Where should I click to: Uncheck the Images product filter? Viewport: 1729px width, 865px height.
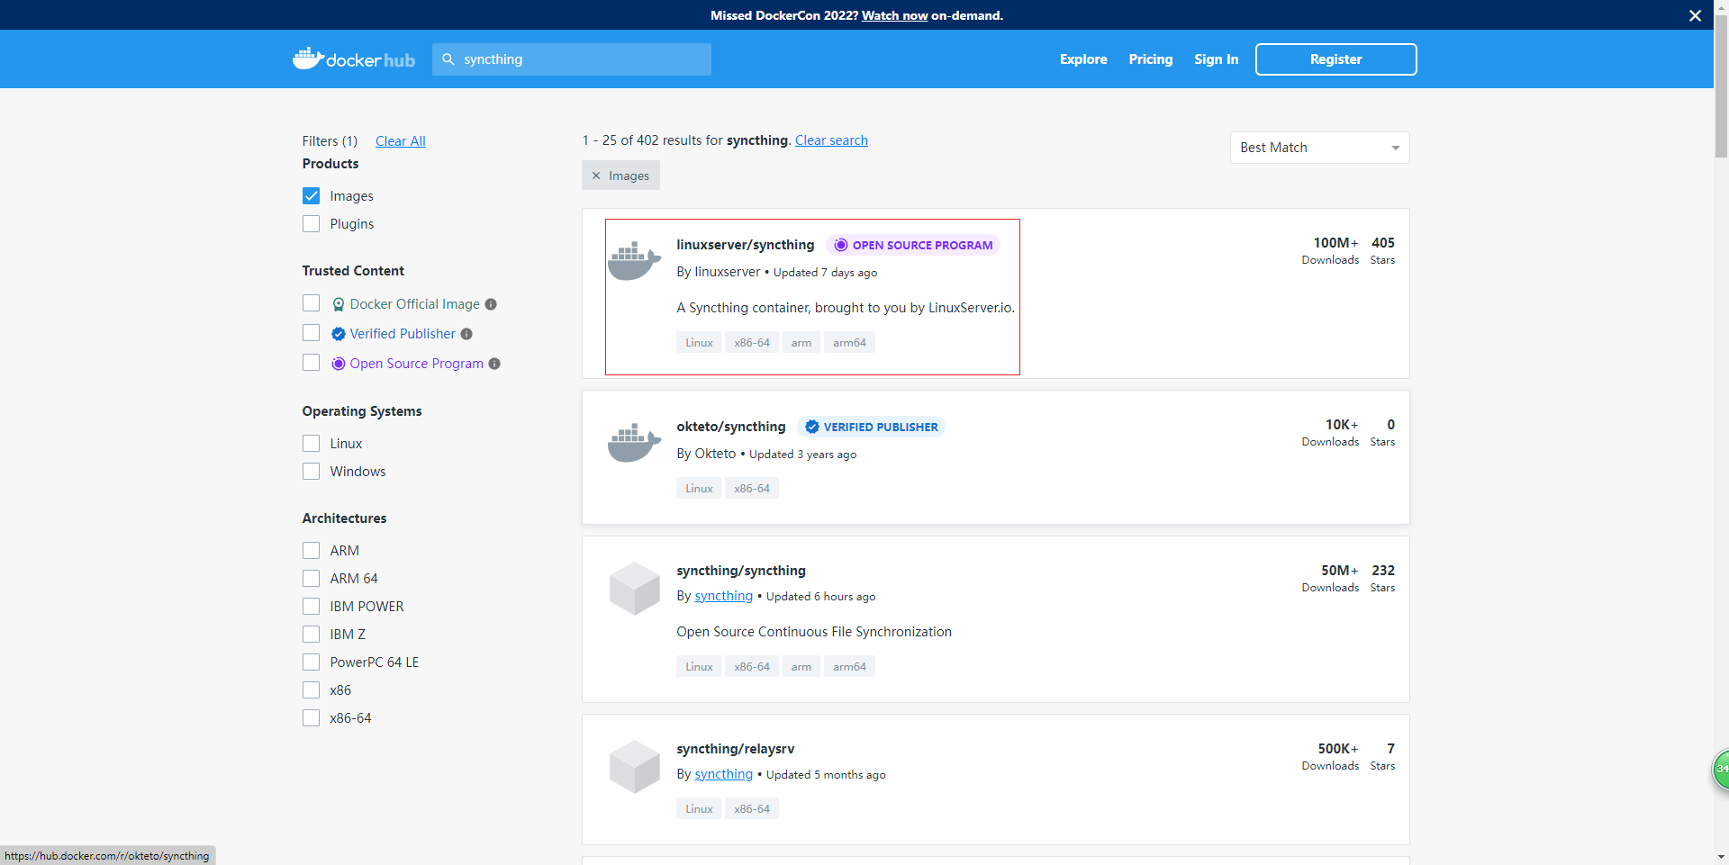coord(312,196)
